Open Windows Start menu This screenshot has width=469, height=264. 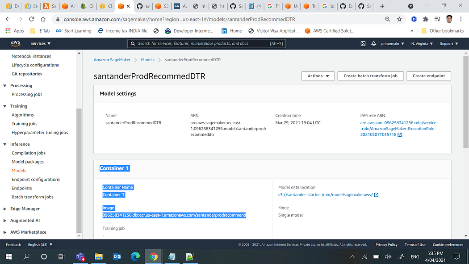8,256
